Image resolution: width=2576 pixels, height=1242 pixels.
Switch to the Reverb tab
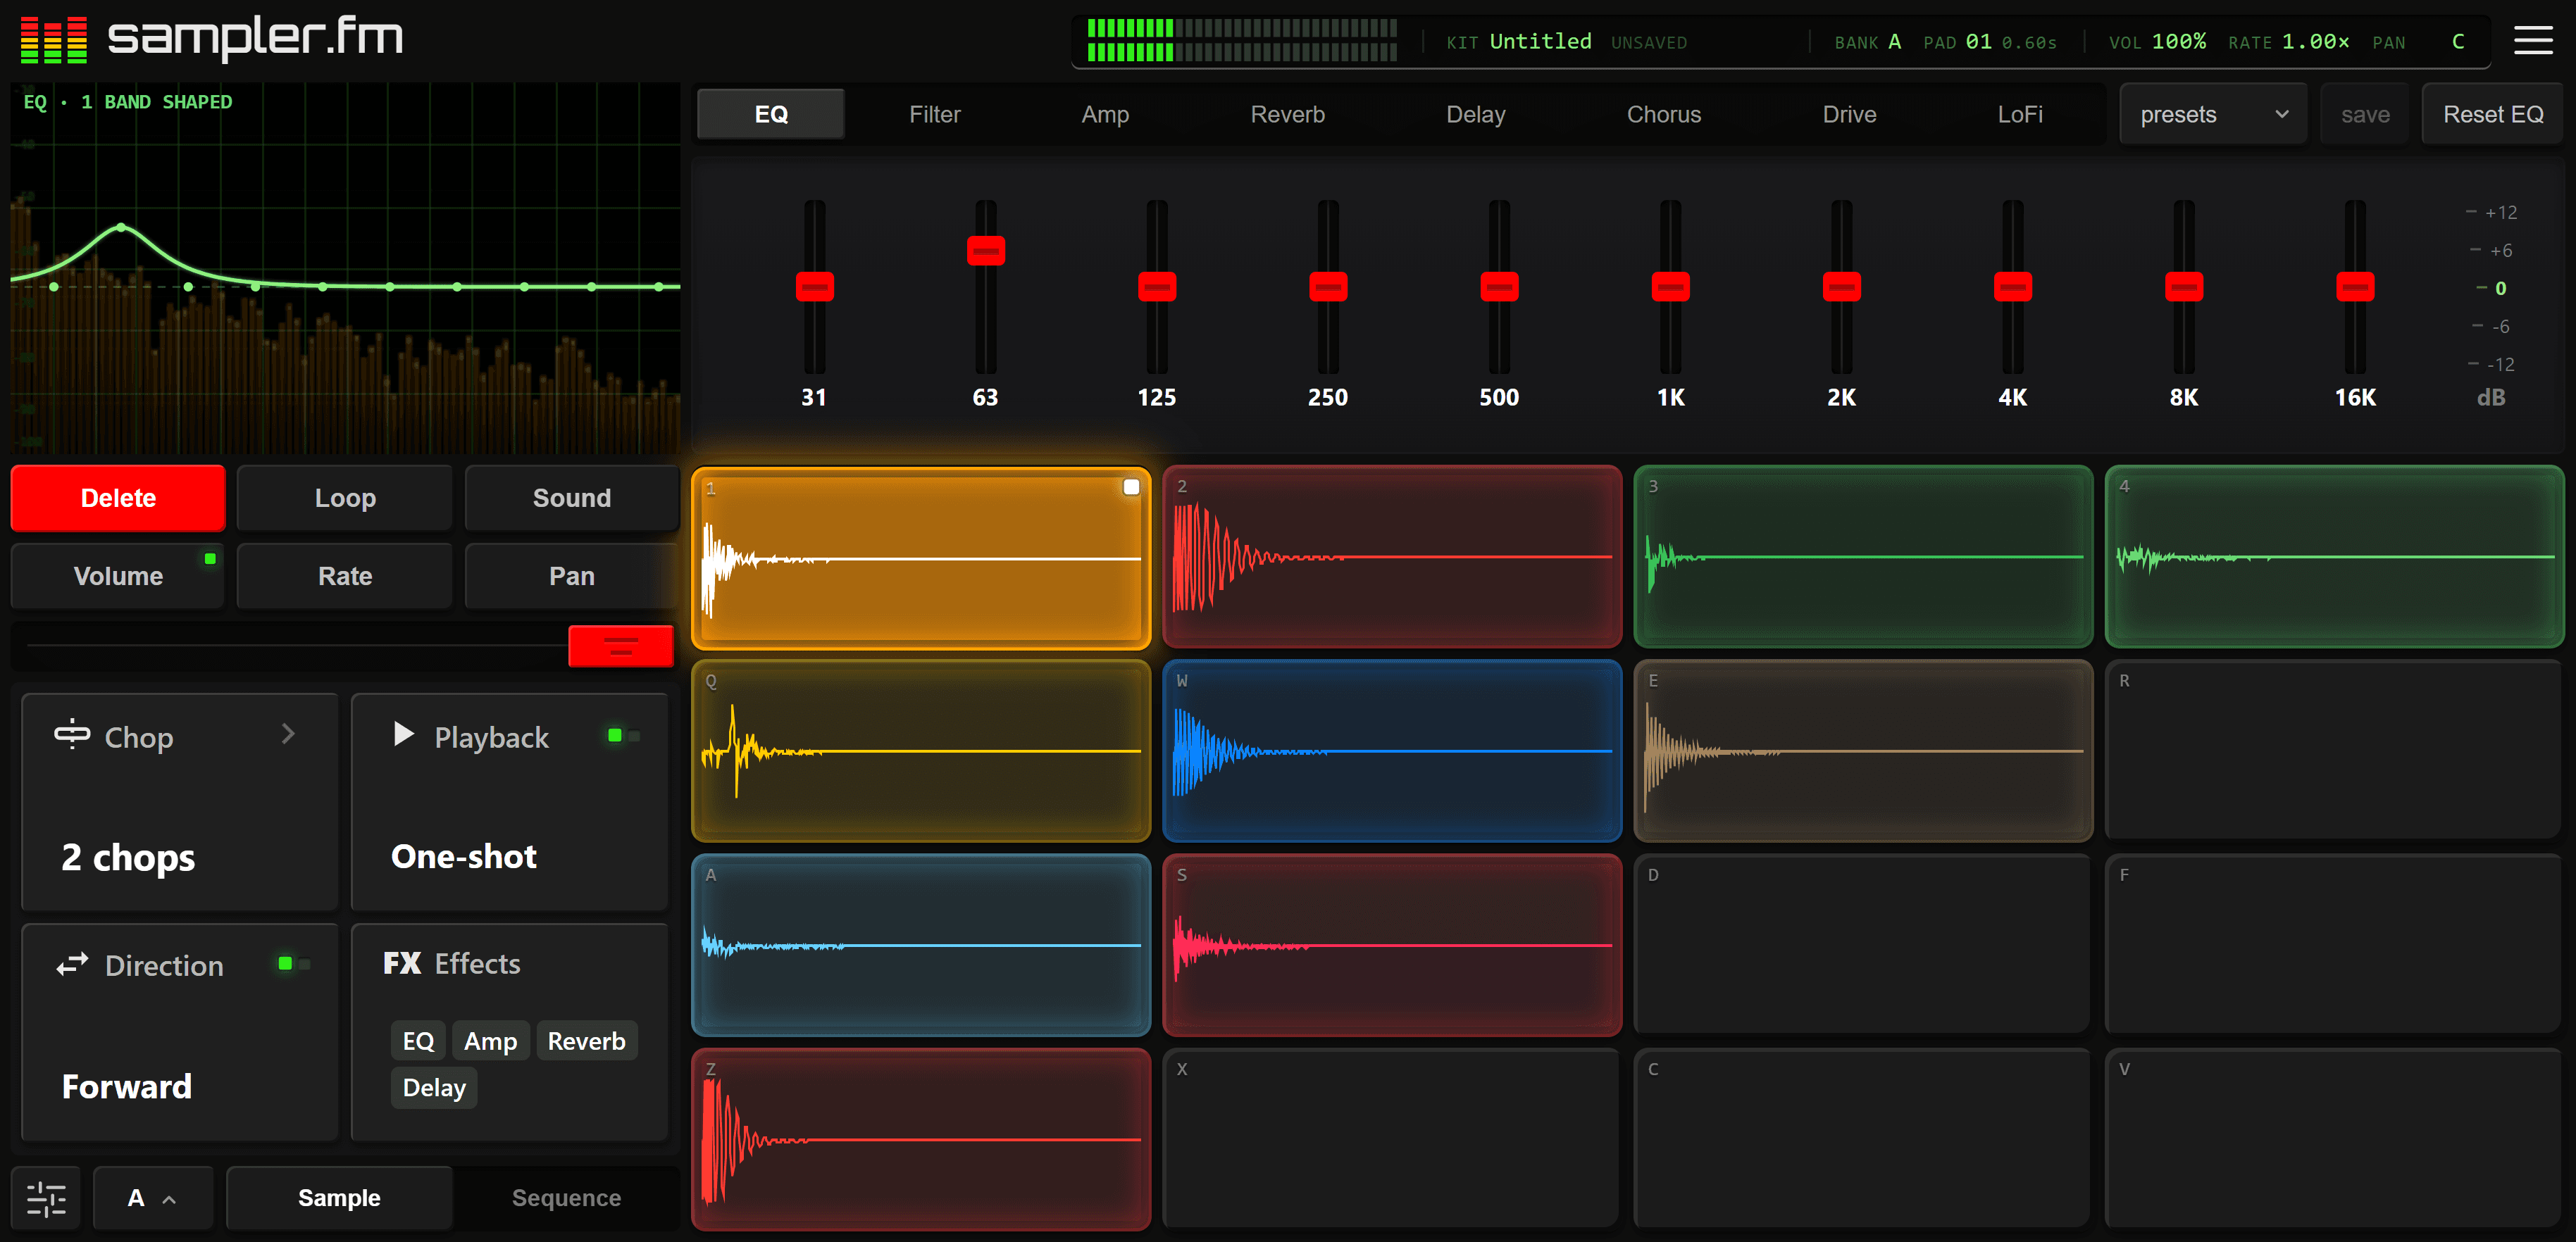point(1287,115)
